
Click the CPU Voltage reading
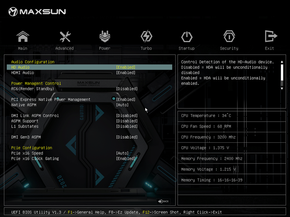[205, 148]
